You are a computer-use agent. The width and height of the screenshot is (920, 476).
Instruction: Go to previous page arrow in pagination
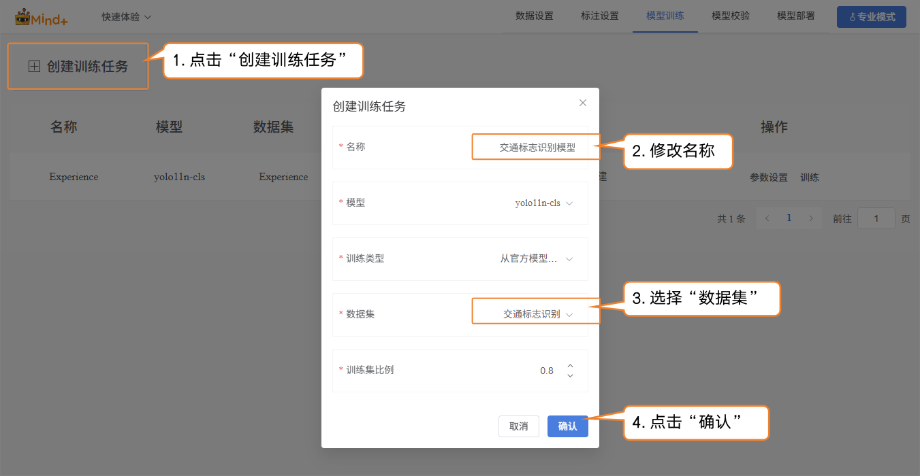[x=767, y=218]
